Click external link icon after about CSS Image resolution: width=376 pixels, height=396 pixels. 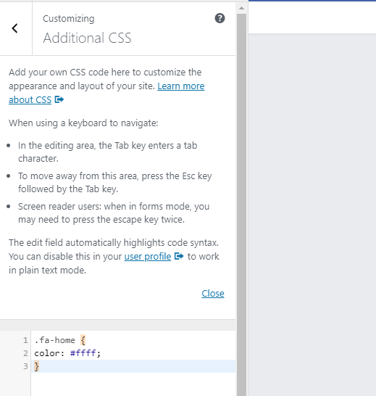pyautogui.click(x=59, y=99)
